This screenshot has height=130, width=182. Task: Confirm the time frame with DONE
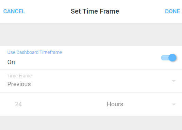coord(172,11)
